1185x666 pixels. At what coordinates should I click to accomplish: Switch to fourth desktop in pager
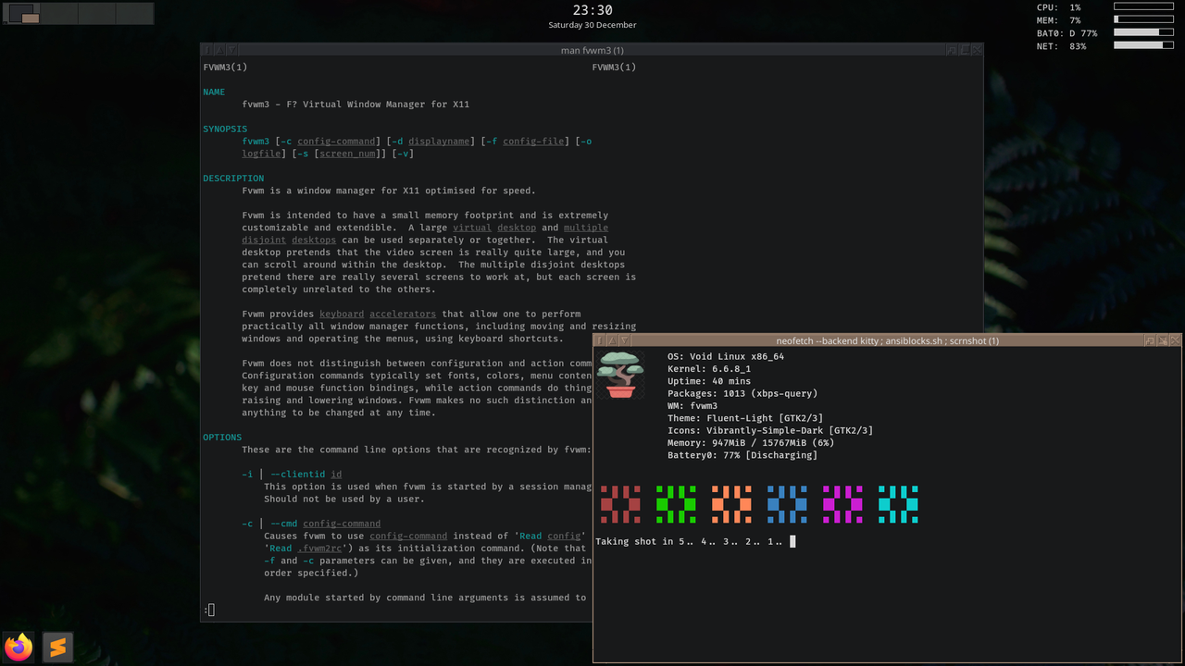134,13
